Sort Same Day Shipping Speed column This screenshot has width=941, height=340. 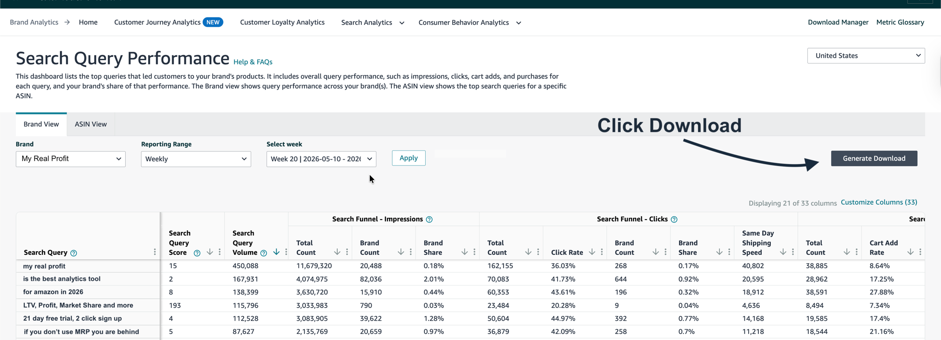pos(783,252)
